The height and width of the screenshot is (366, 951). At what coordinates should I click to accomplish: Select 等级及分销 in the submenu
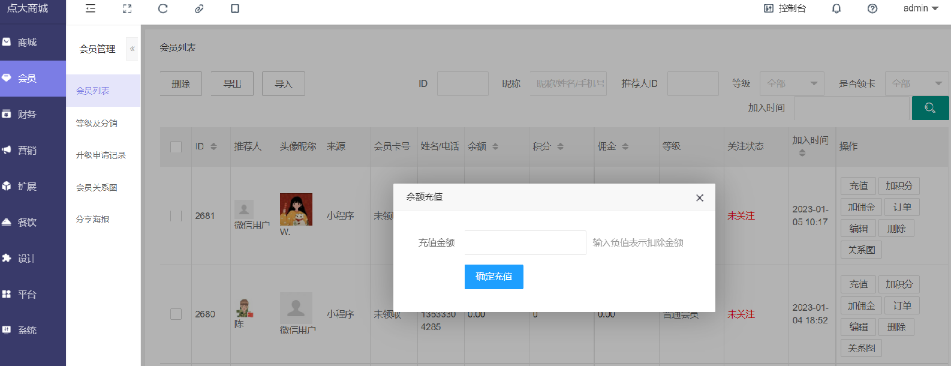97,123
